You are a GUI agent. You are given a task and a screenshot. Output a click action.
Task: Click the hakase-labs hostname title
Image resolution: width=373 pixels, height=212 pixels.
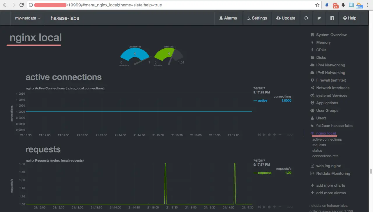(x=65, y=18)
